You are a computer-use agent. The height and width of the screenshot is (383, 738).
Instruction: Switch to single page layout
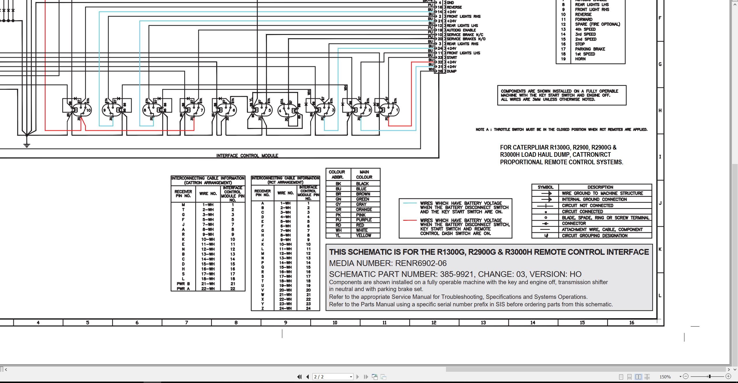tap(621, 377)
